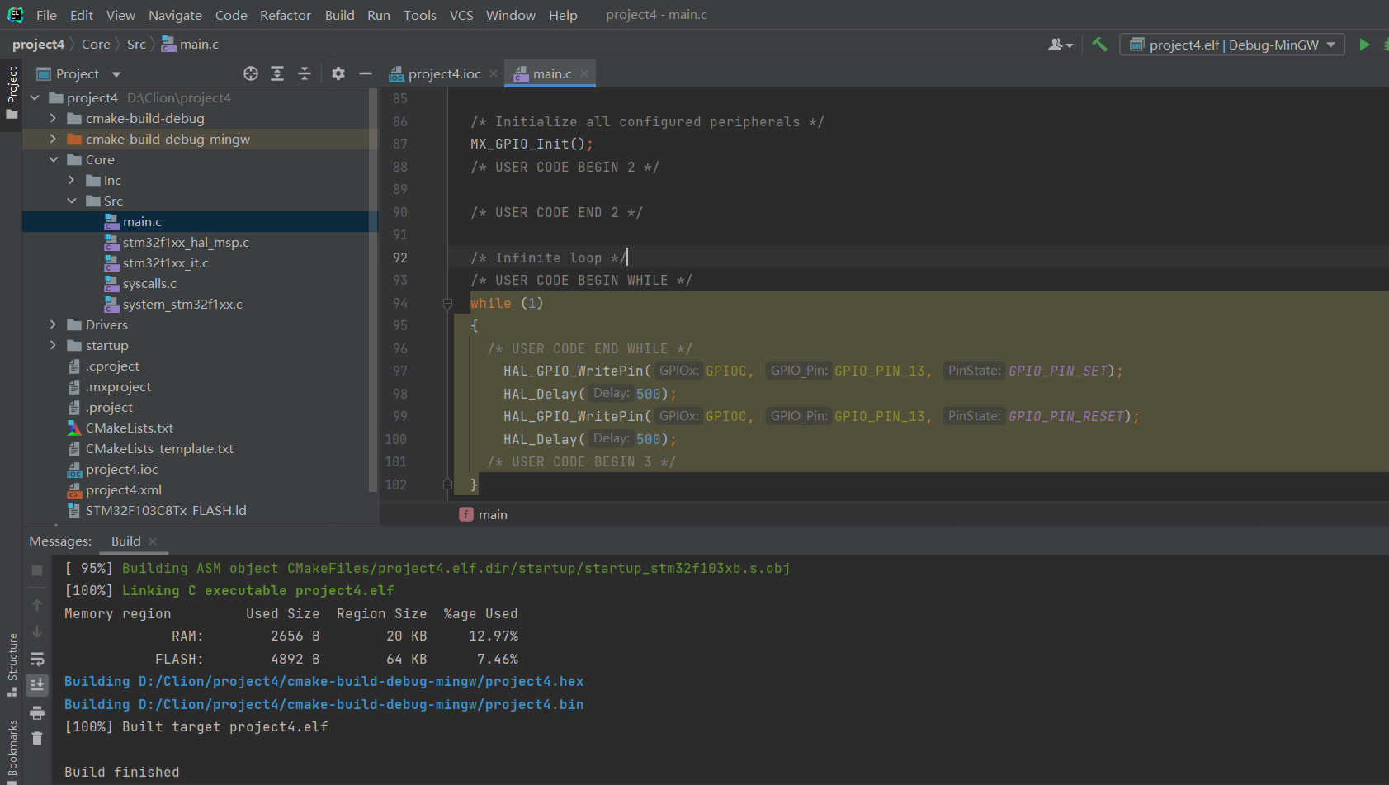Viewport: 1389px width, 785px height.
Task: Collapse the project4 root folder
Action: pos(35,97)
